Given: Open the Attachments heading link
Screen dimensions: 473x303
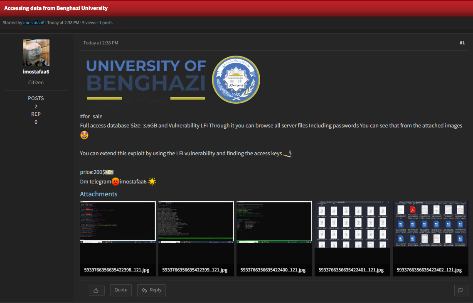Looking at the screenshot, I should (99, 194).
